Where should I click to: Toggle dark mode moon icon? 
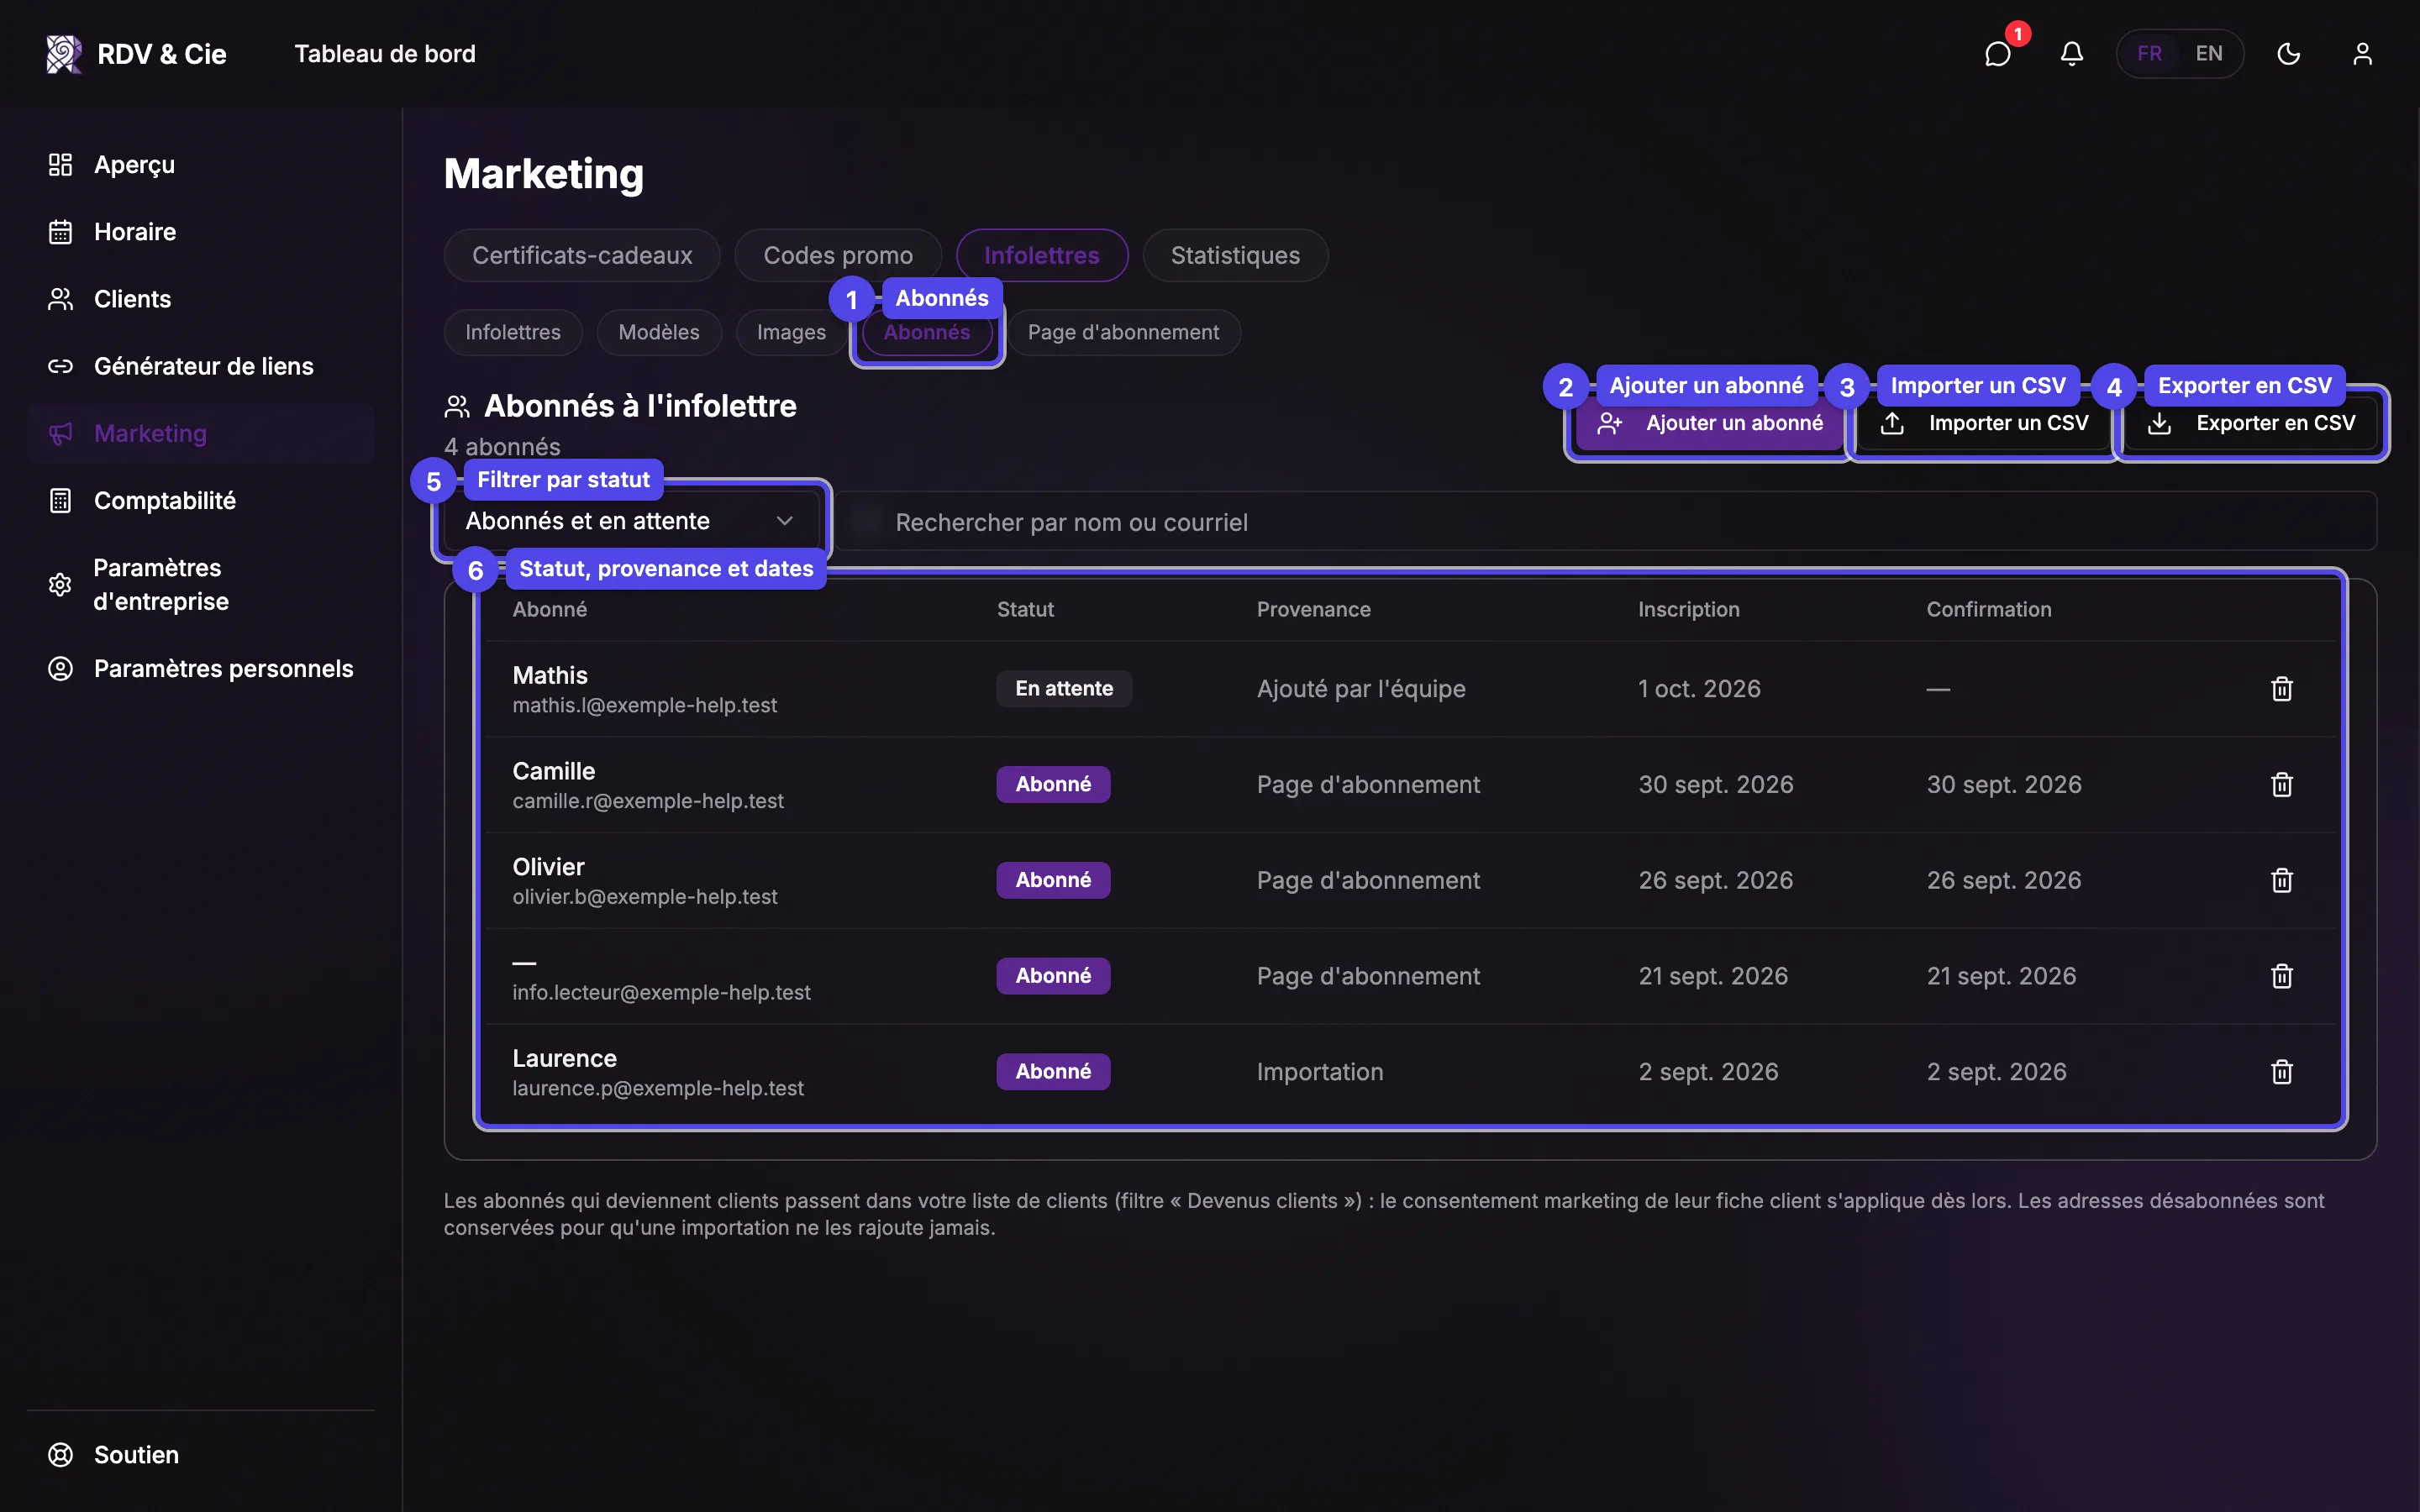[x=2289, y=54]
